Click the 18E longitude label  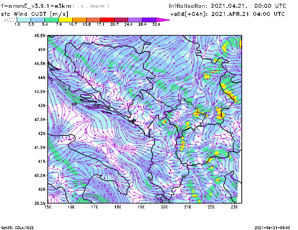(118, 207)
